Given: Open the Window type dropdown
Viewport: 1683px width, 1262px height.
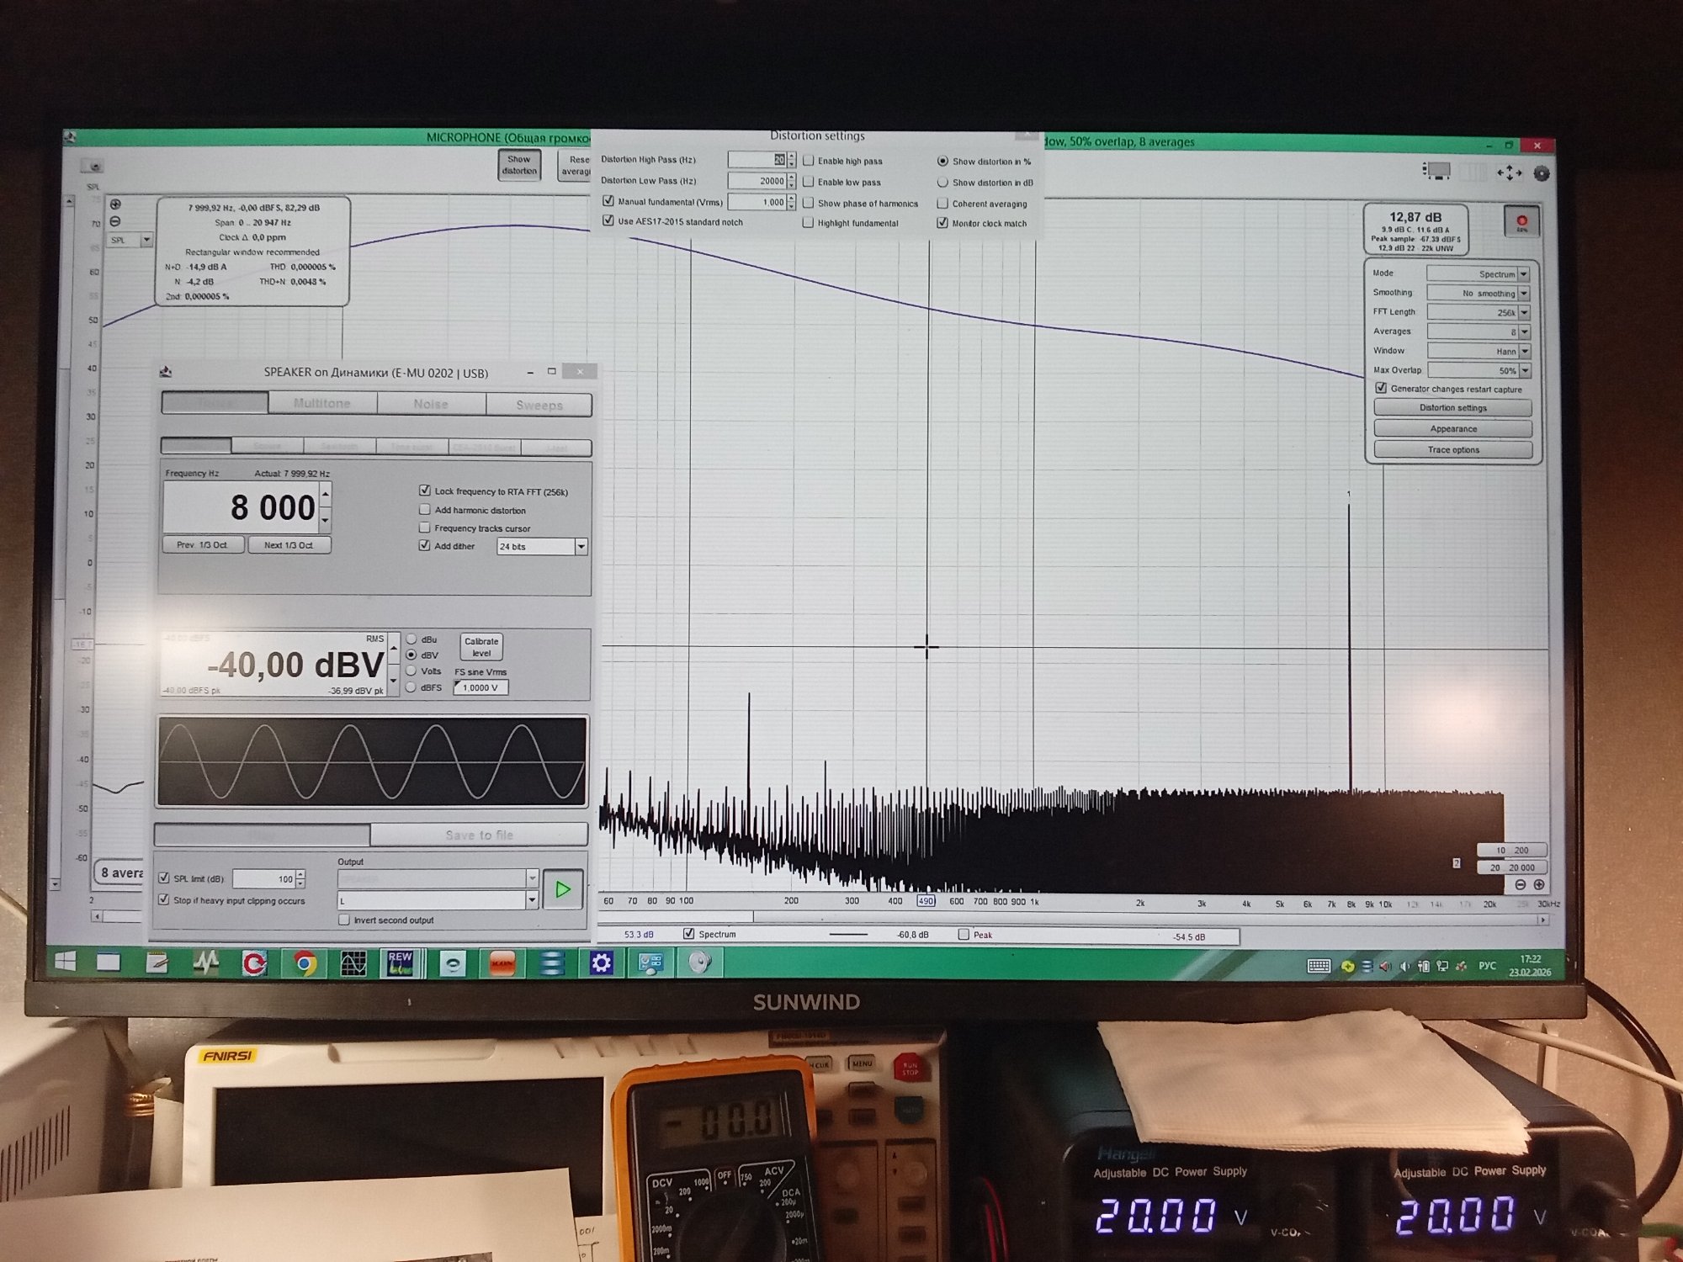Looking at the screenshot, I should click(1524, 351).
